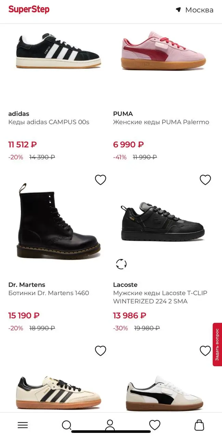Favorite the Dr. Martens 1460 boots
Viewport: 222px width, 437px height.
pos(100,180)
